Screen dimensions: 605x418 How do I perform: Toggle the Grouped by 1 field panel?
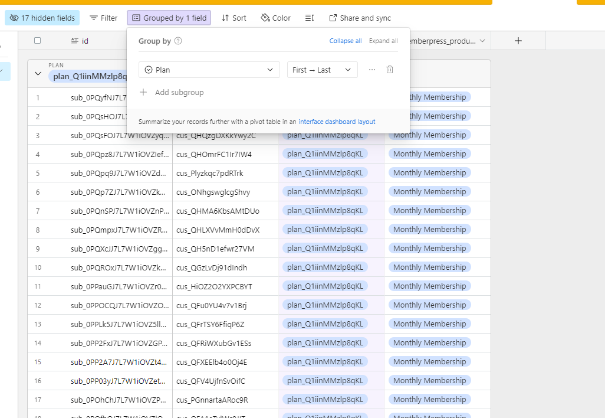click(x=169, y=18)
